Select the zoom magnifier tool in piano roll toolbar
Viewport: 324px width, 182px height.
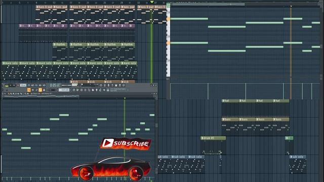click(26, 94)
